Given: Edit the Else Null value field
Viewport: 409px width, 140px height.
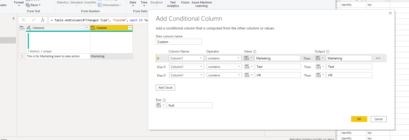Looking at the screenshot, I should 190,105.
